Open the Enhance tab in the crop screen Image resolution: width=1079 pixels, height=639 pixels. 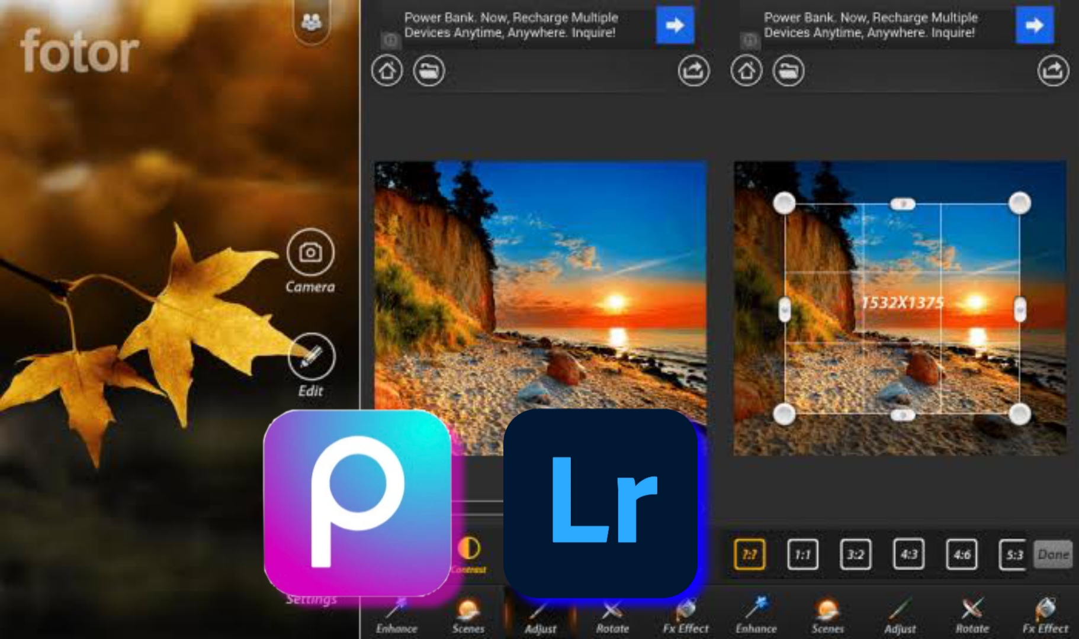click(x=756, y=615)
